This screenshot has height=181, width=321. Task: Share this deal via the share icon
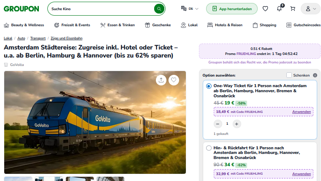tap(161, 80)
